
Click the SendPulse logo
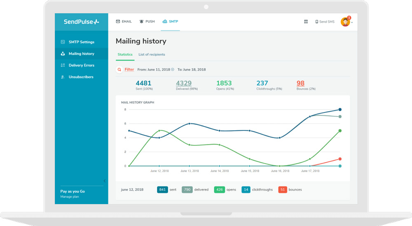pyautogui.click(x=81, y=22)
